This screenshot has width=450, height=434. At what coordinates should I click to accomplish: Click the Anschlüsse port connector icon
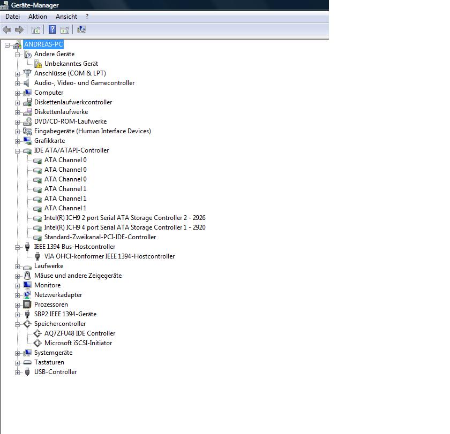27,73
